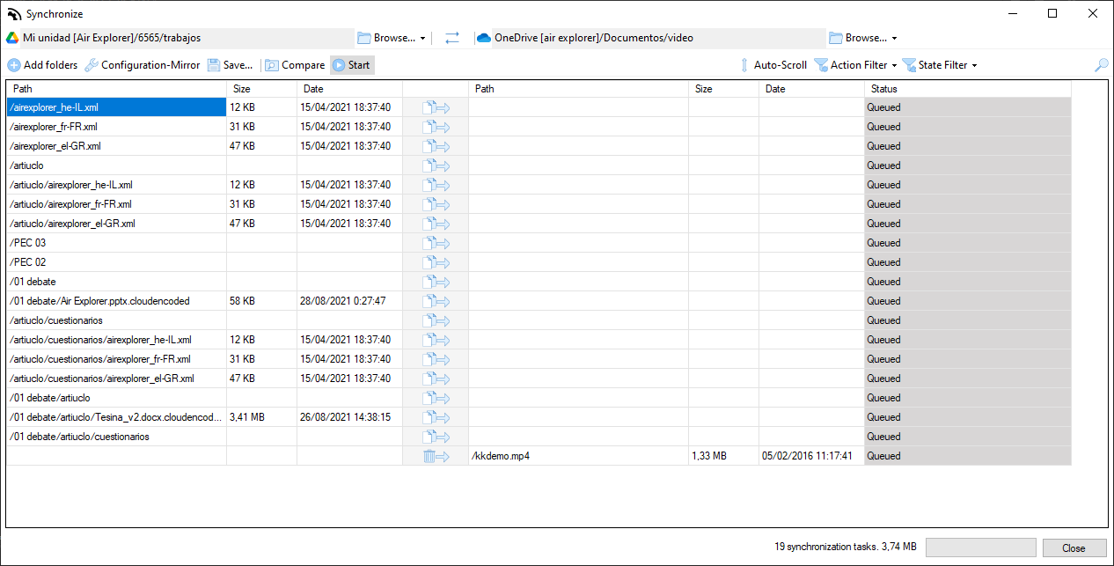
Task: Open the left Browse dropdown arrow
Action: pos(423,39)
